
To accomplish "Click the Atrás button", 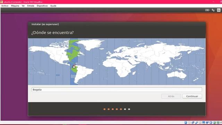I will [171, 96].
